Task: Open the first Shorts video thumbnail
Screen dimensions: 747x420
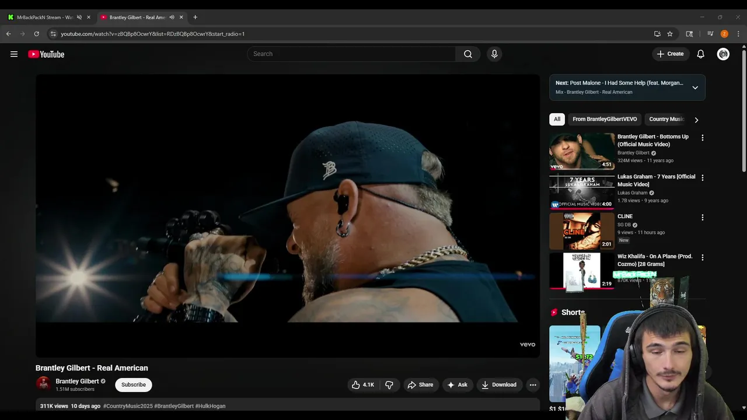Action: click(574, 363)
